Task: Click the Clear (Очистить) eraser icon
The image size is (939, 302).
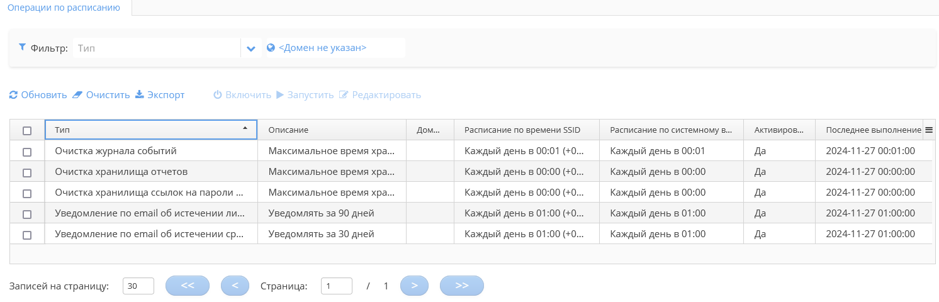Action: click(77, 95)
